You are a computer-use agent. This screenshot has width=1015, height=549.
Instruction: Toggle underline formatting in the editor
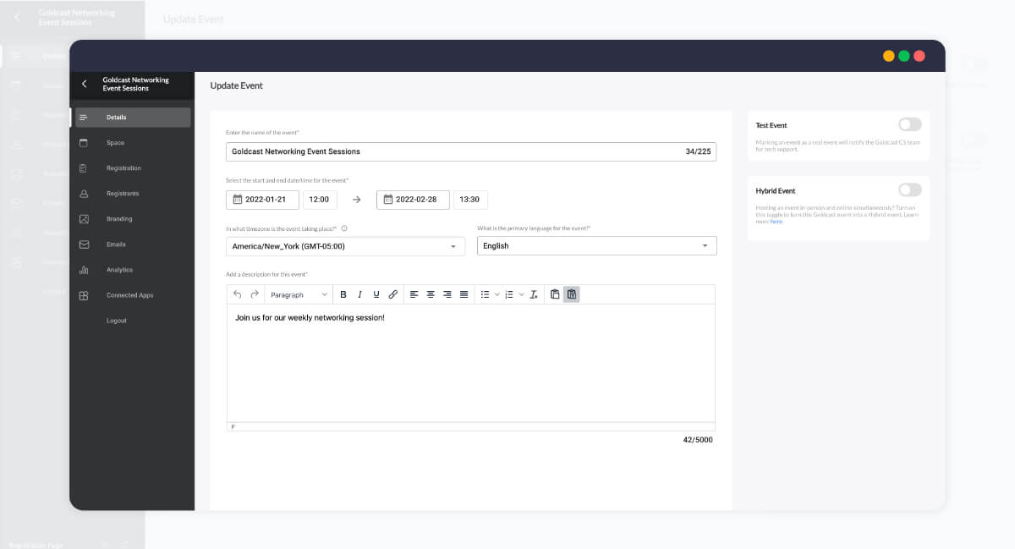(x=376, y=294)
